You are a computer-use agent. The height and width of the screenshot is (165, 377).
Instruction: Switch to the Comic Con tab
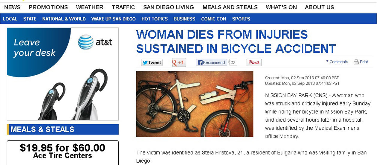click(213, 19)
